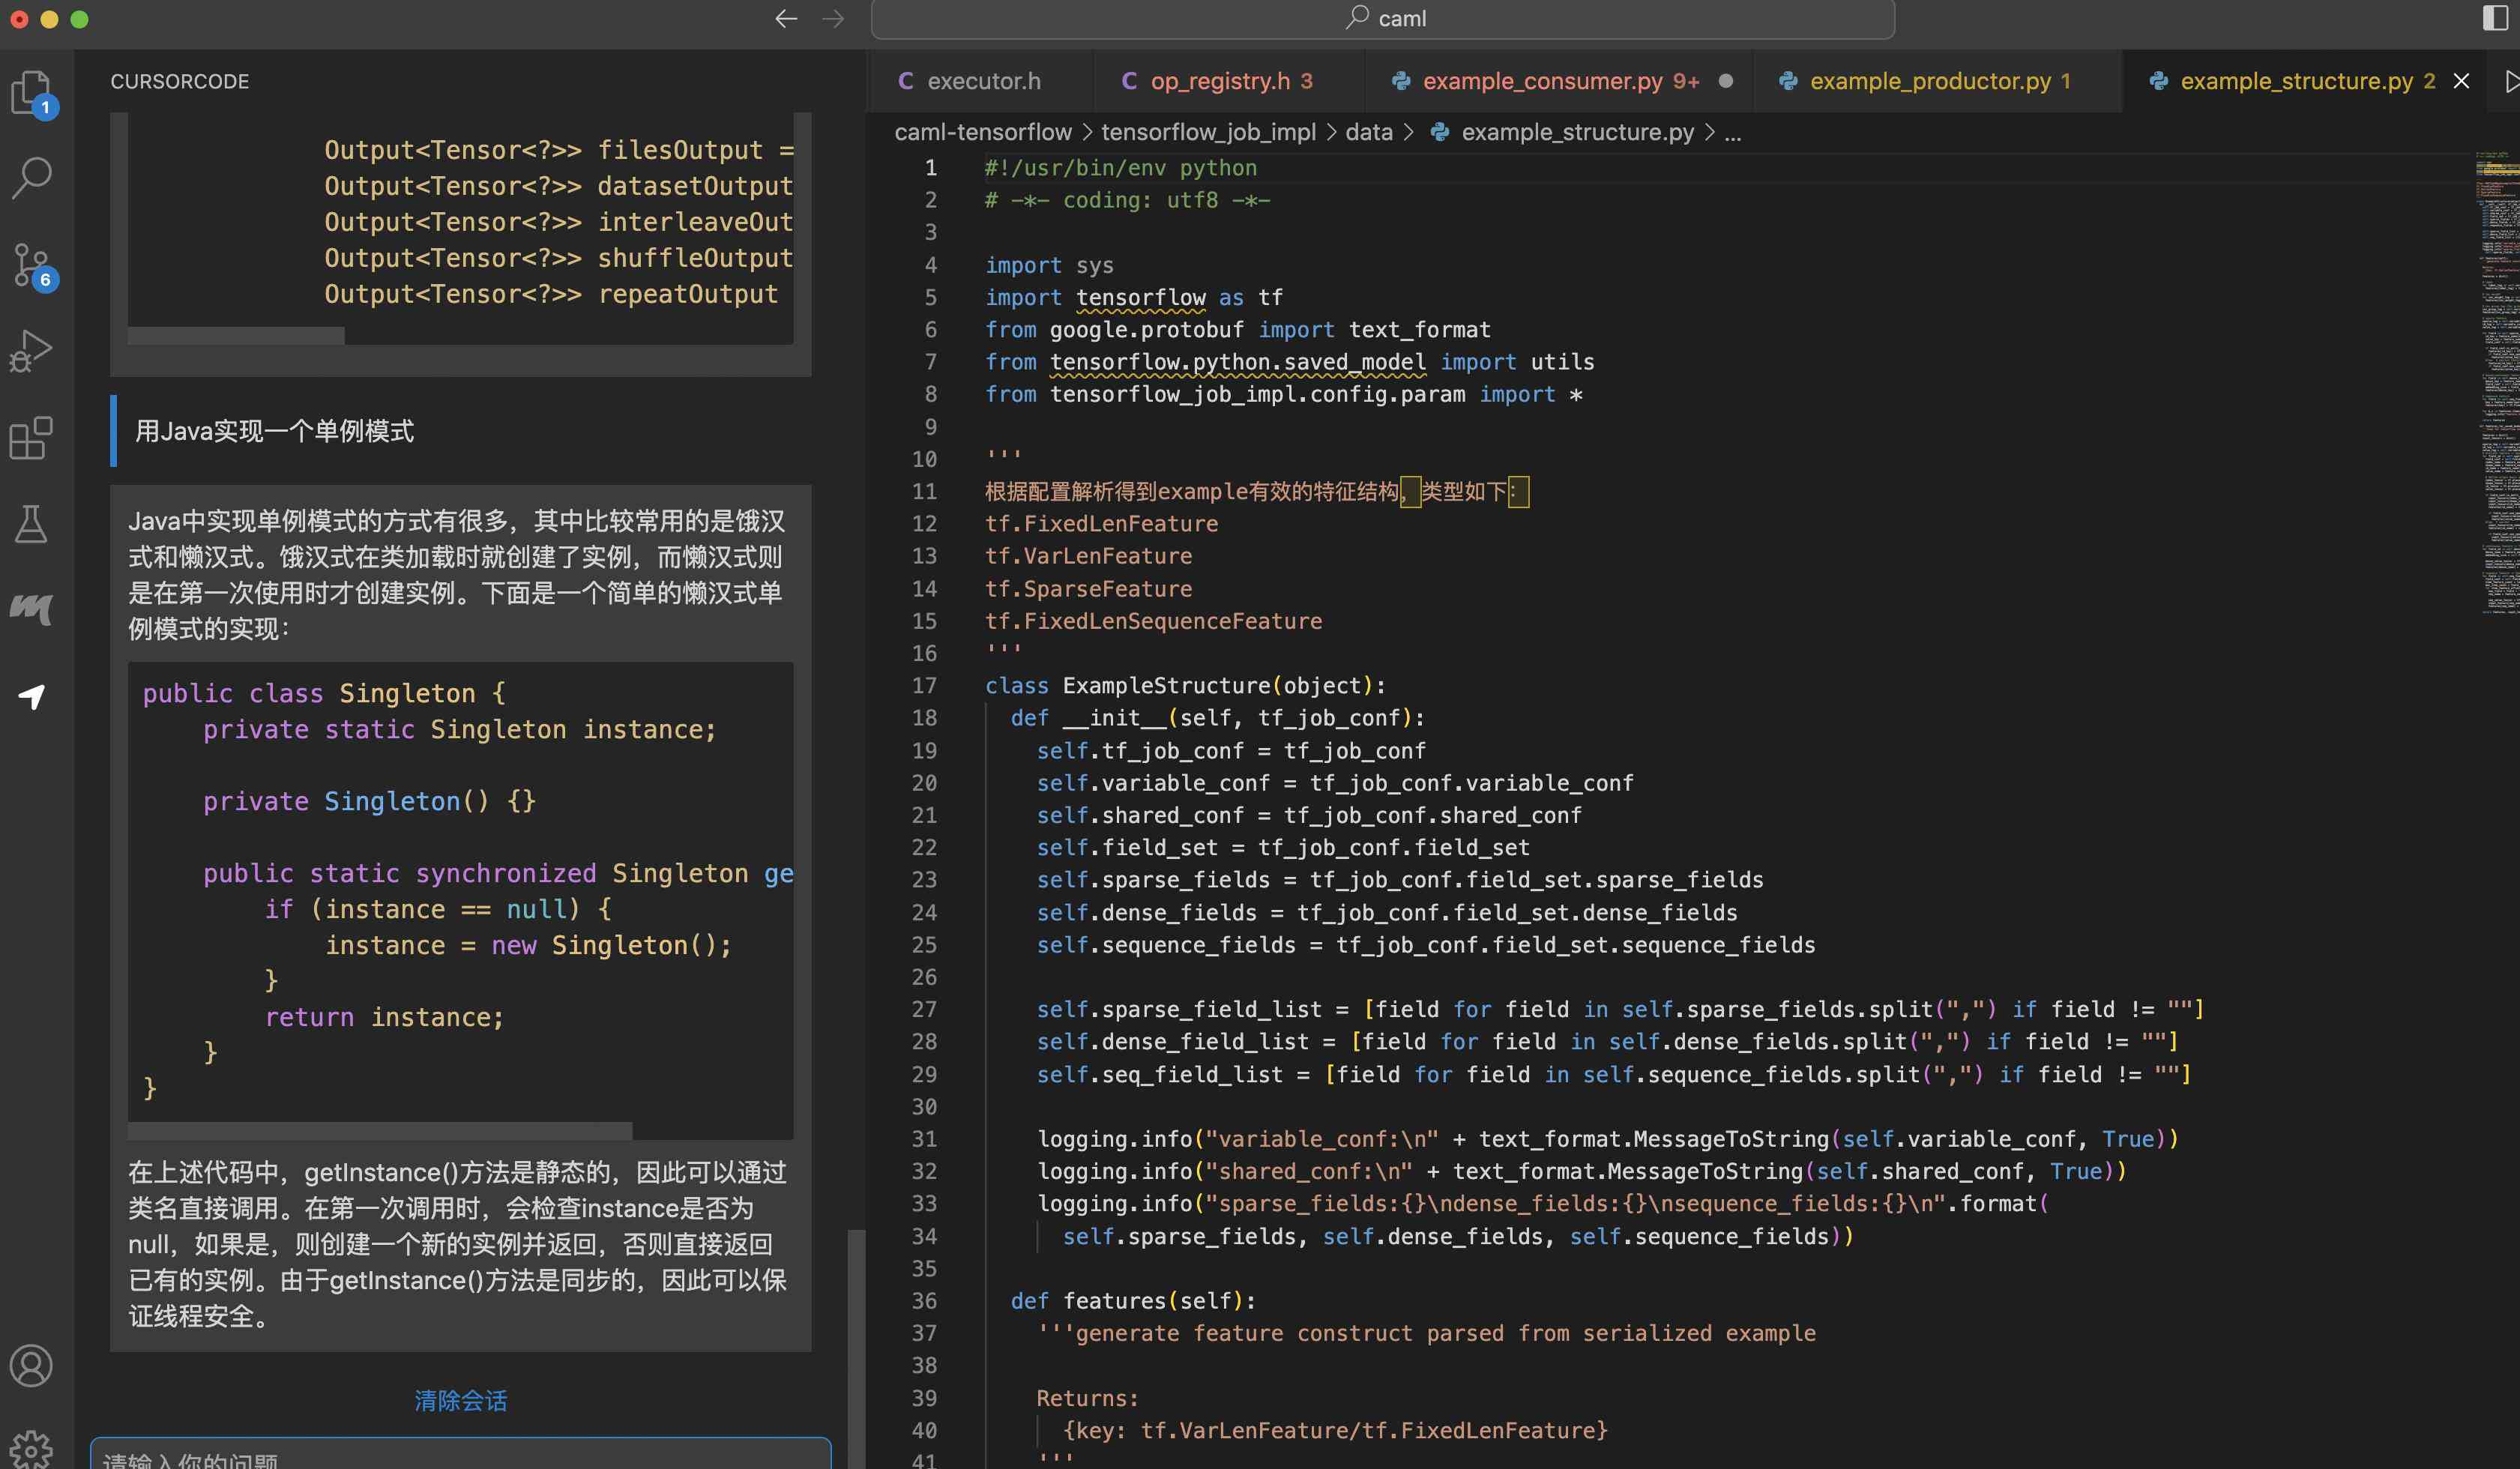Open the Manage gear icon
2520x1469 pixels.
point(32,1449)
